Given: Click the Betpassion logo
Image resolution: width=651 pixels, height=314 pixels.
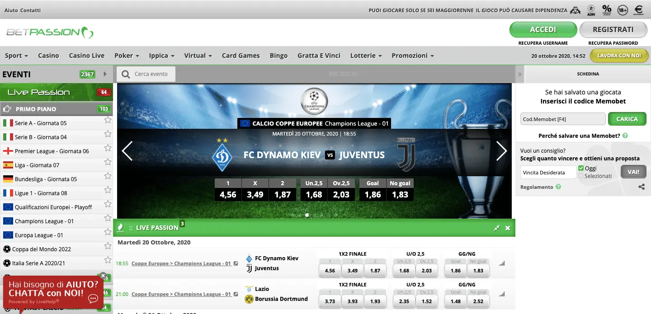Looking at the screenshot, I should pos(50,32).
